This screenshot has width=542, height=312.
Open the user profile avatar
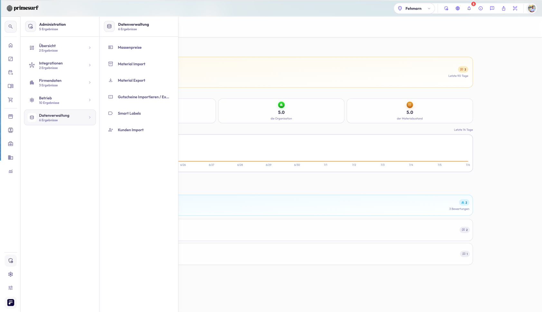click(x=532, y=8)
